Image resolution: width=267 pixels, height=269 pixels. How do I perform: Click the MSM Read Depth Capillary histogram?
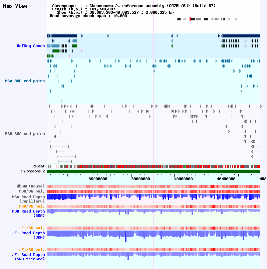(x=154, y=197)
